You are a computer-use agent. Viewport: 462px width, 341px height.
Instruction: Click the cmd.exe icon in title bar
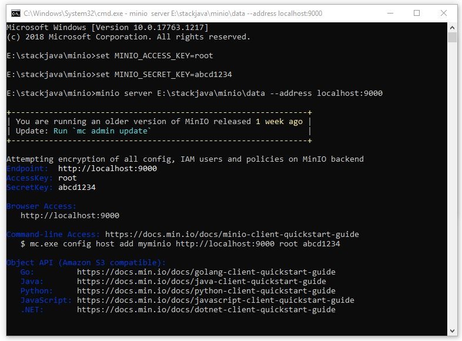(15, 12)
